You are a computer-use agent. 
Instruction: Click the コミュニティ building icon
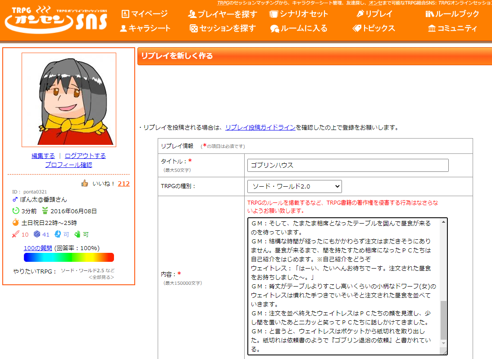(432, 28)
